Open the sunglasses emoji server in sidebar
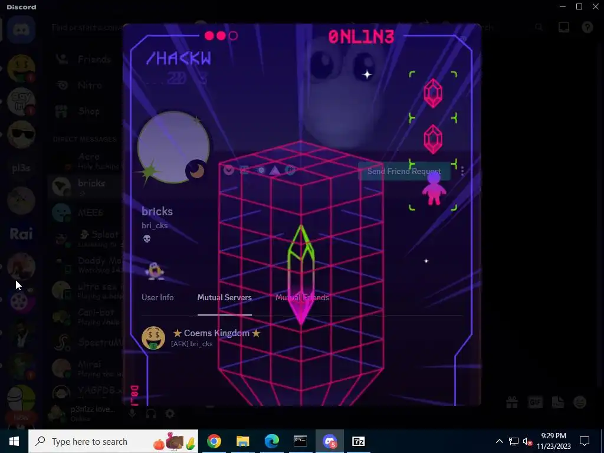This screenshot has width=604, height=453. (x=22, y=134)
